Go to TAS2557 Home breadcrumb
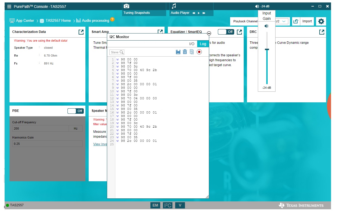 [55, 20]
